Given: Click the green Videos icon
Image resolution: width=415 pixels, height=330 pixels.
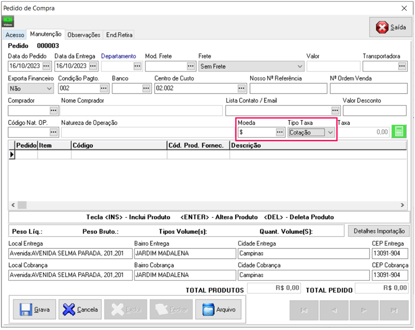Looking at the screenshot, I should click(x=8, y=22).
